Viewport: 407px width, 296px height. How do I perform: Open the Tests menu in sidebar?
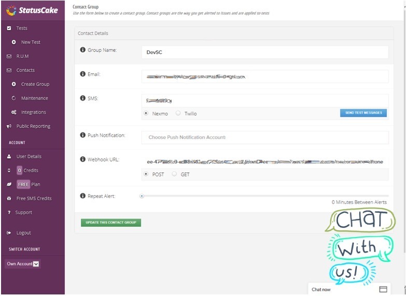(22, 28)
